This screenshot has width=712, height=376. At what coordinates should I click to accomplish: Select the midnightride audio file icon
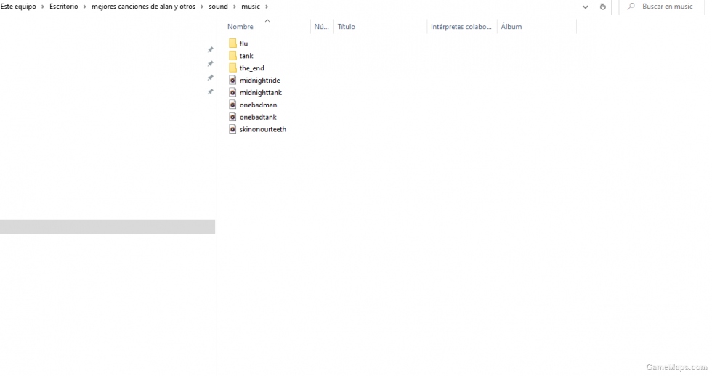coord(232,81)
